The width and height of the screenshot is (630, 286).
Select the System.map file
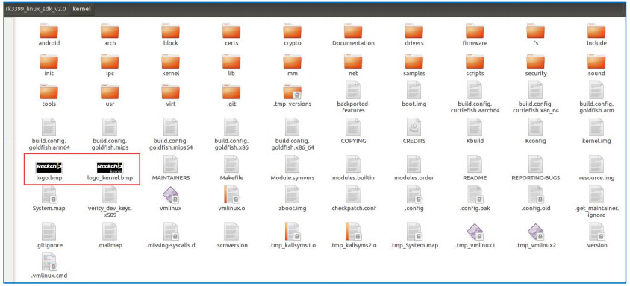(49, 195)
